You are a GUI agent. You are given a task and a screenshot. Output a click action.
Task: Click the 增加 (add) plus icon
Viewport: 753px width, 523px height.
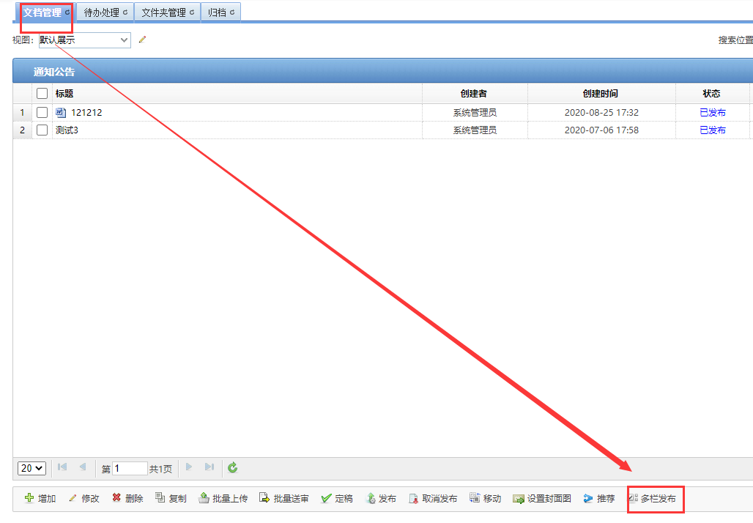29,498
